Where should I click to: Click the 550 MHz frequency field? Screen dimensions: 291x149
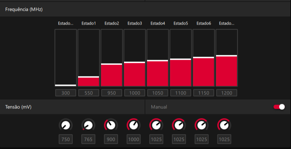tap(89, 93)
